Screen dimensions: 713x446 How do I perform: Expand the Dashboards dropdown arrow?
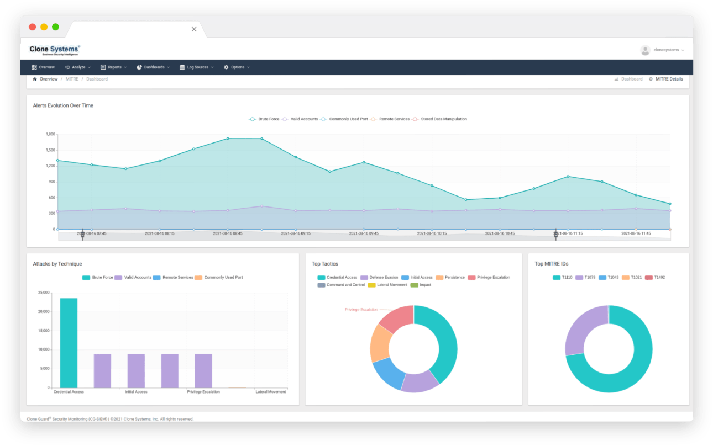[x=169, y=67]
